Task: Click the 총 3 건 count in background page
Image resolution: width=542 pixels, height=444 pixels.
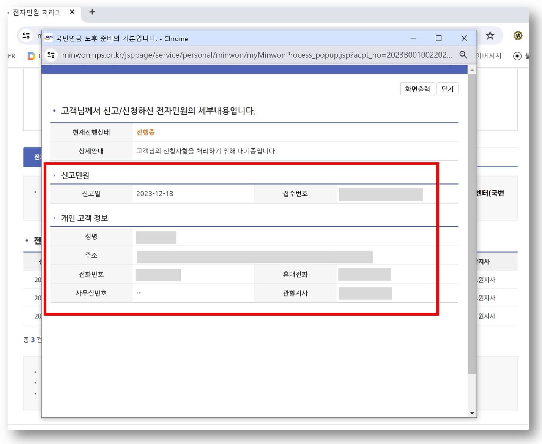Action: [32, 340]
